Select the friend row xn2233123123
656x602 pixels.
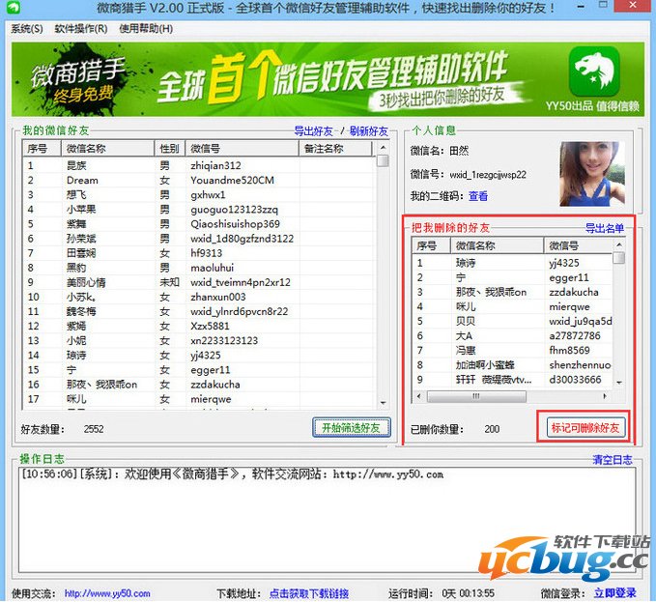198,340
